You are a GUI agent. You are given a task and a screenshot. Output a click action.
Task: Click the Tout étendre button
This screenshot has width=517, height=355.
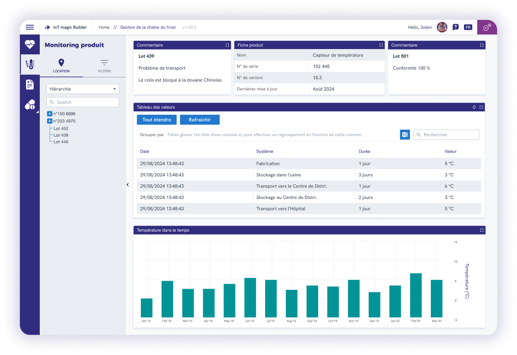tap(156, 119)
